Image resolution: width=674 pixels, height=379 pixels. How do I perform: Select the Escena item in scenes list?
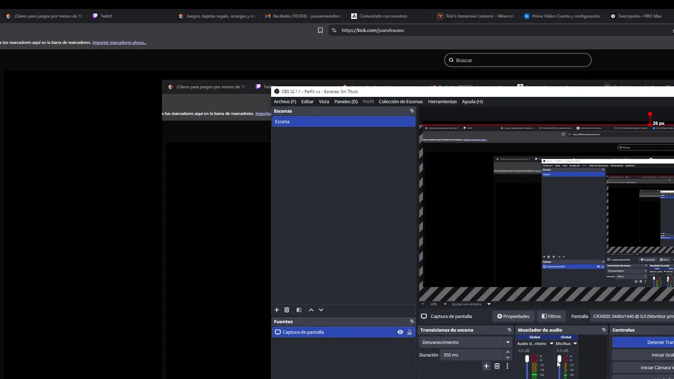pyautogui.click(x=343, y=122)
